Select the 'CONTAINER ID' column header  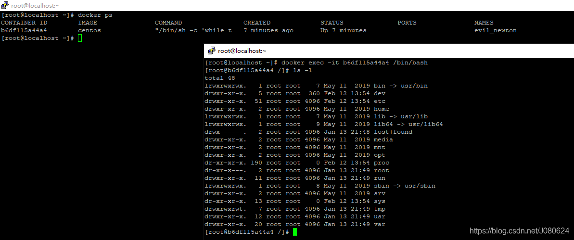click(x=24, y=23)
